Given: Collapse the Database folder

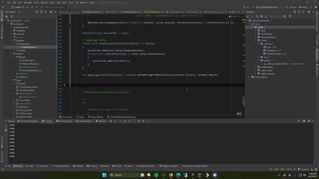Looking at the screenshot, I should click(11, 41).
